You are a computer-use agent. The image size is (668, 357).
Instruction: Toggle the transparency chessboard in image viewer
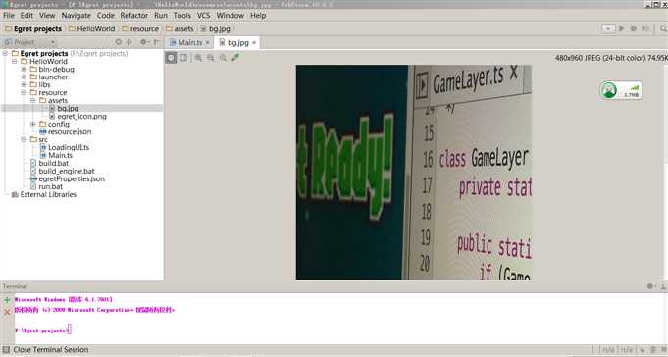171,58
